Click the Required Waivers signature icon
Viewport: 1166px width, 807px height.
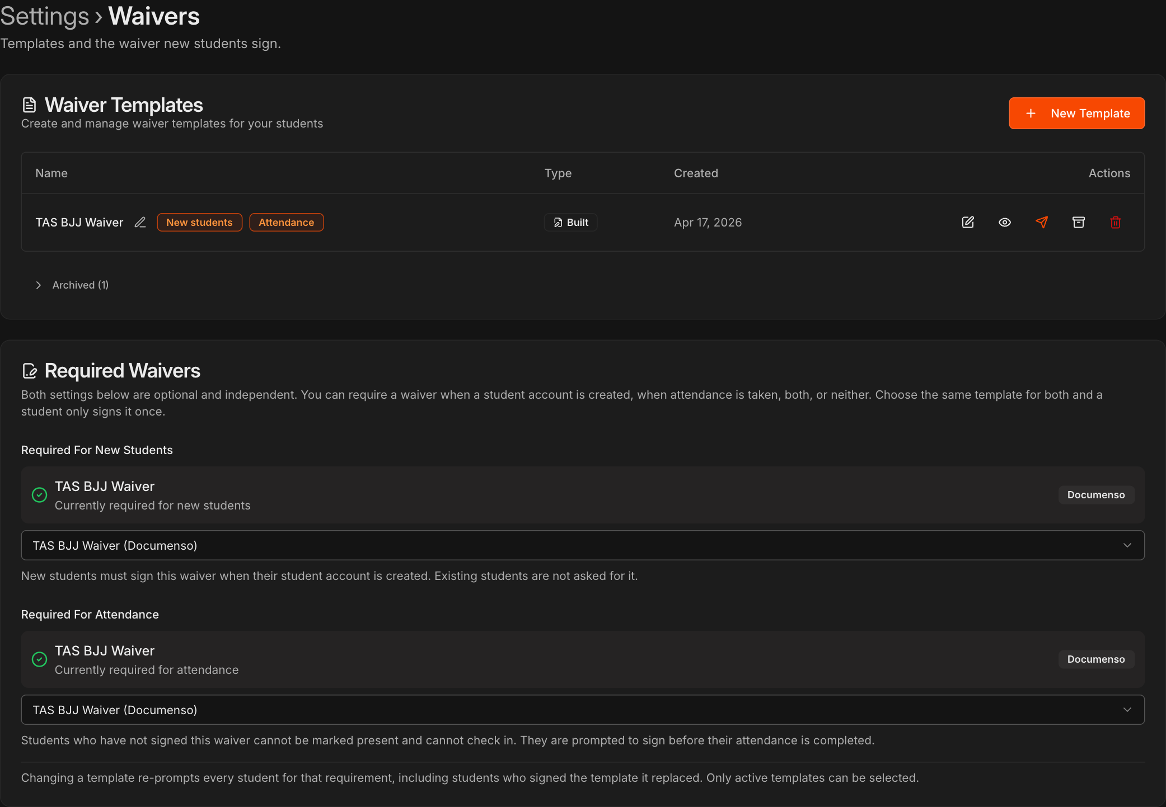(29, 371)
